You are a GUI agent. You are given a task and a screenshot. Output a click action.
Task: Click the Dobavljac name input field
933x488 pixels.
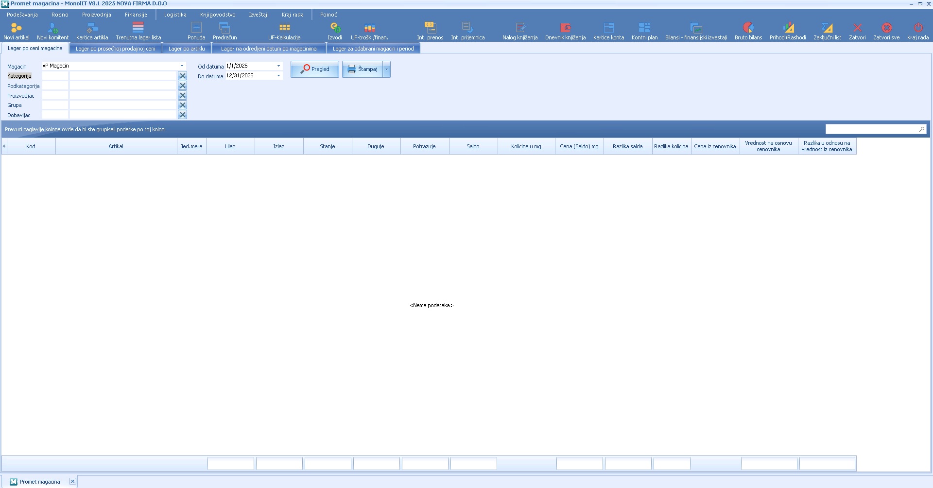(x=123, y=115)
